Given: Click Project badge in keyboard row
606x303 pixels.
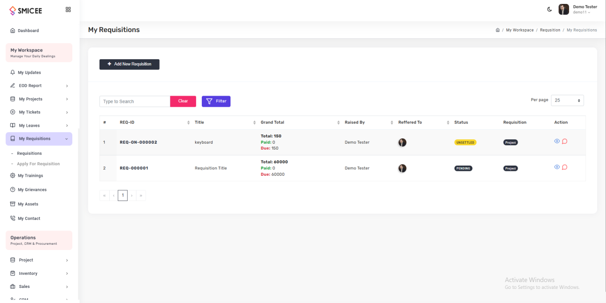Looking at the screenshot, I should [510, 142].
